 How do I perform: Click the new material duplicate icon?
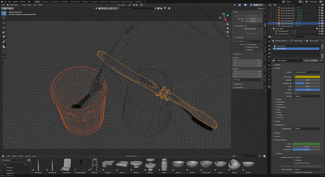click(315, 61)
